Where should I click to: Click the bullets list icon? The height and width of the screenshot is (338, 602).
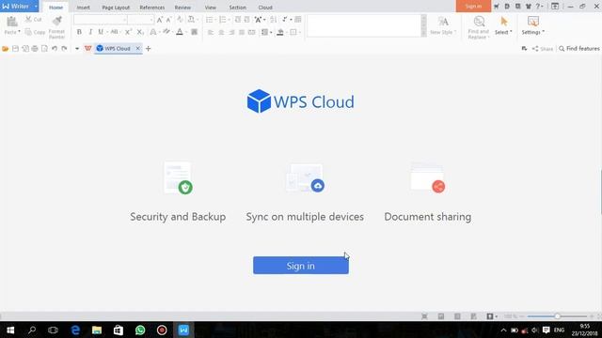point(209,20)
